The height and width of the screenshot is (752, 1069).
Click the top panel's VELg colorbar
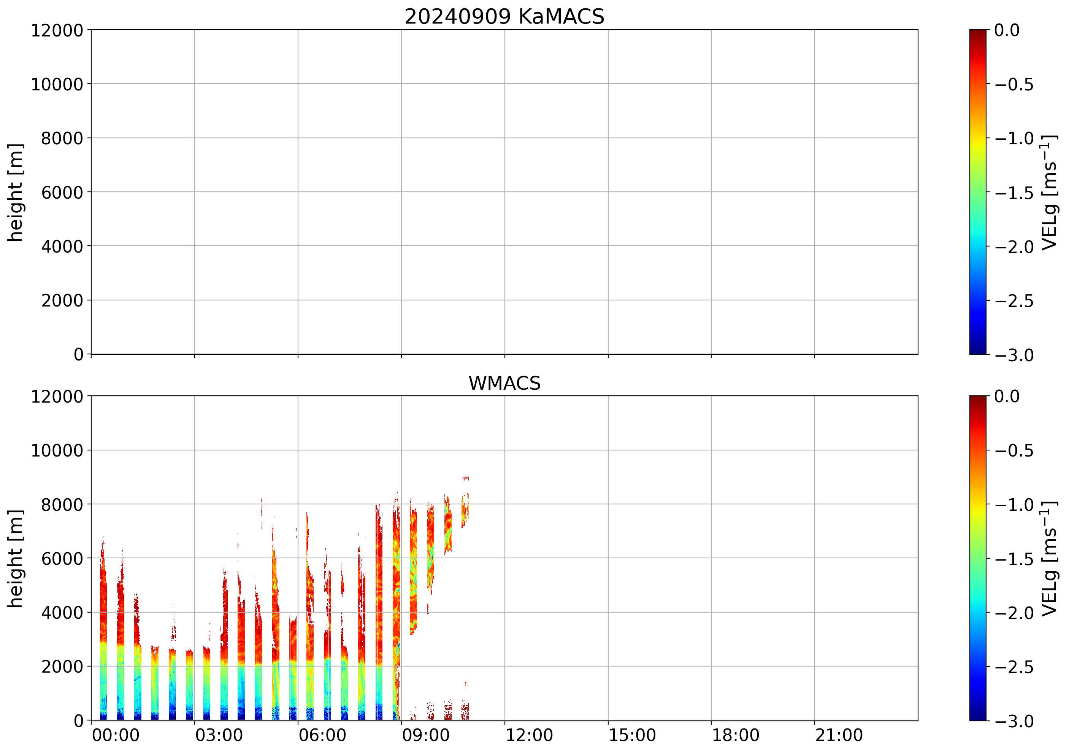pyautogui.click(x=978, y=192)
